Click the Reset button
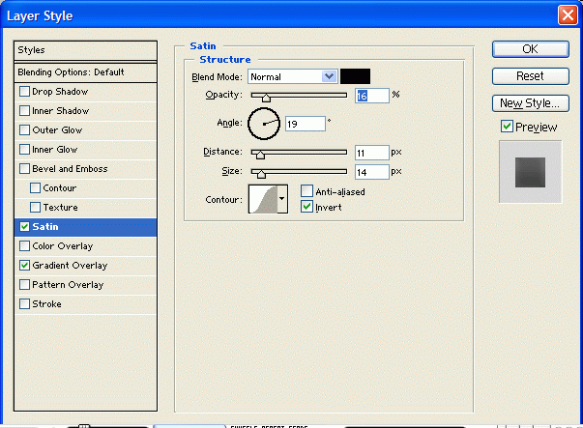This screenshot has width=583, height=428. pyautogui.click(x=530, y=75)
